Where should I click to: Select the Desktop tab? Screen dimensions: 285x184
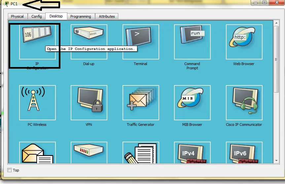point(56,16)
